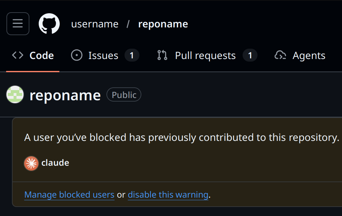Open the Manage blocked users link
Screen dimensions: 342x216
(69, 195)
